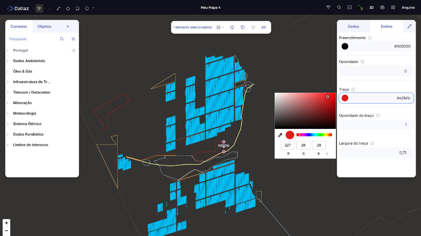Click the Largura do traço input field
421x236 pixels.
(376, 153)
